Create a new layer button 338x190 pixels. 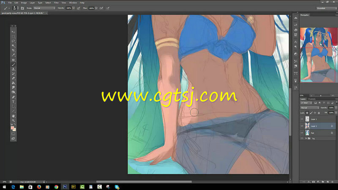[328, 182]
